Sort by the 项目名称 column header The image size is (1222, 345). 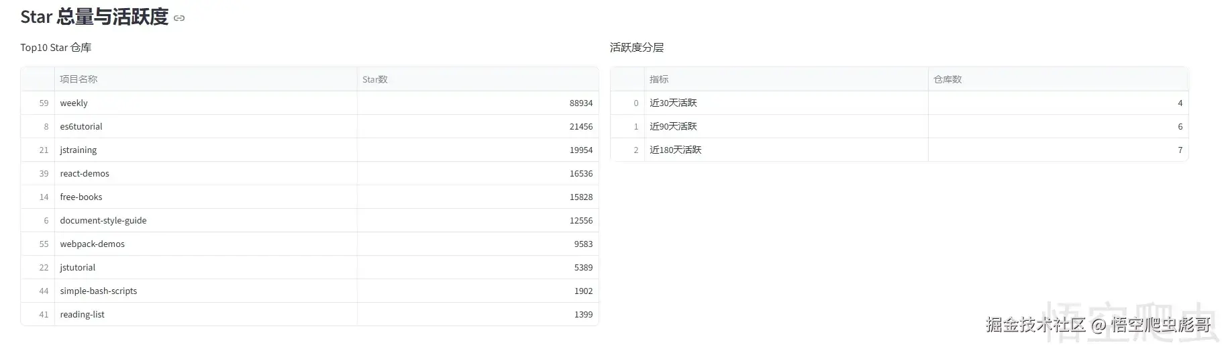206,79
